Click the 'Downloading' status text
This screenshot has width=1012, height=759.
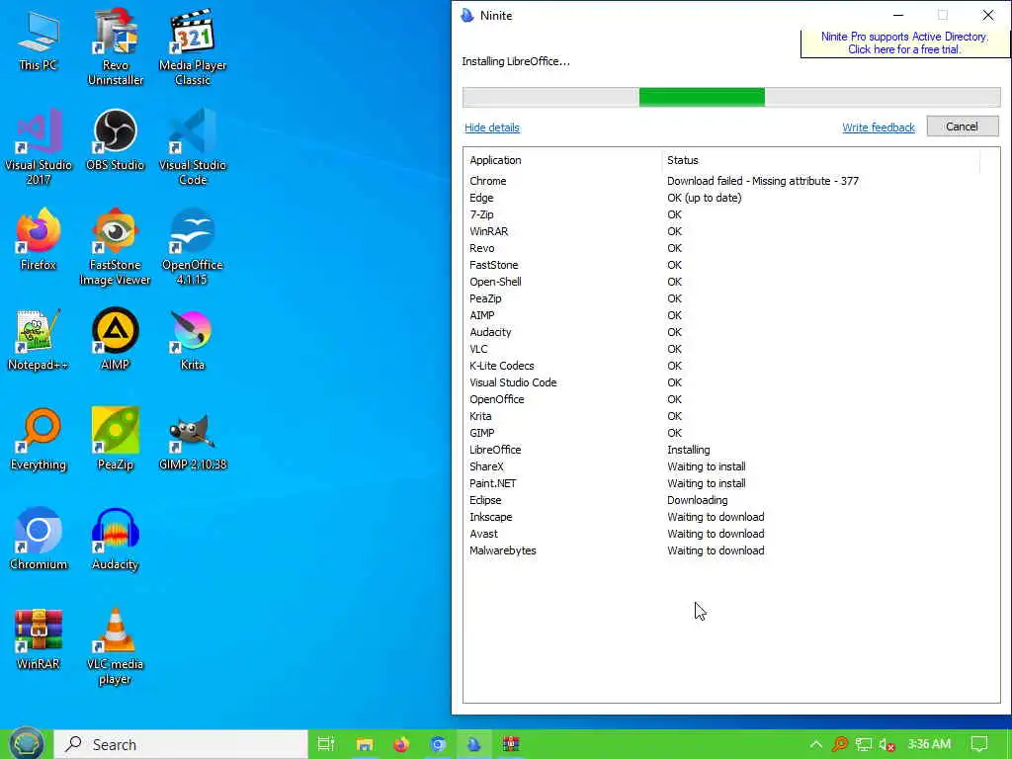[697, 500]
